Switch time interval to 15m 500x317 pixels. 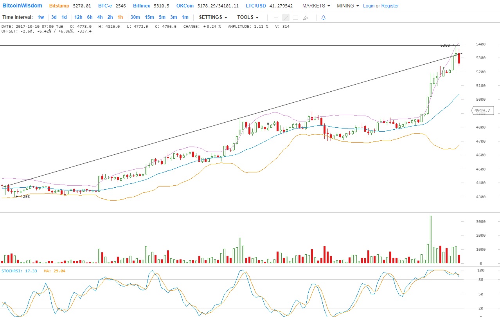point(149,17)
